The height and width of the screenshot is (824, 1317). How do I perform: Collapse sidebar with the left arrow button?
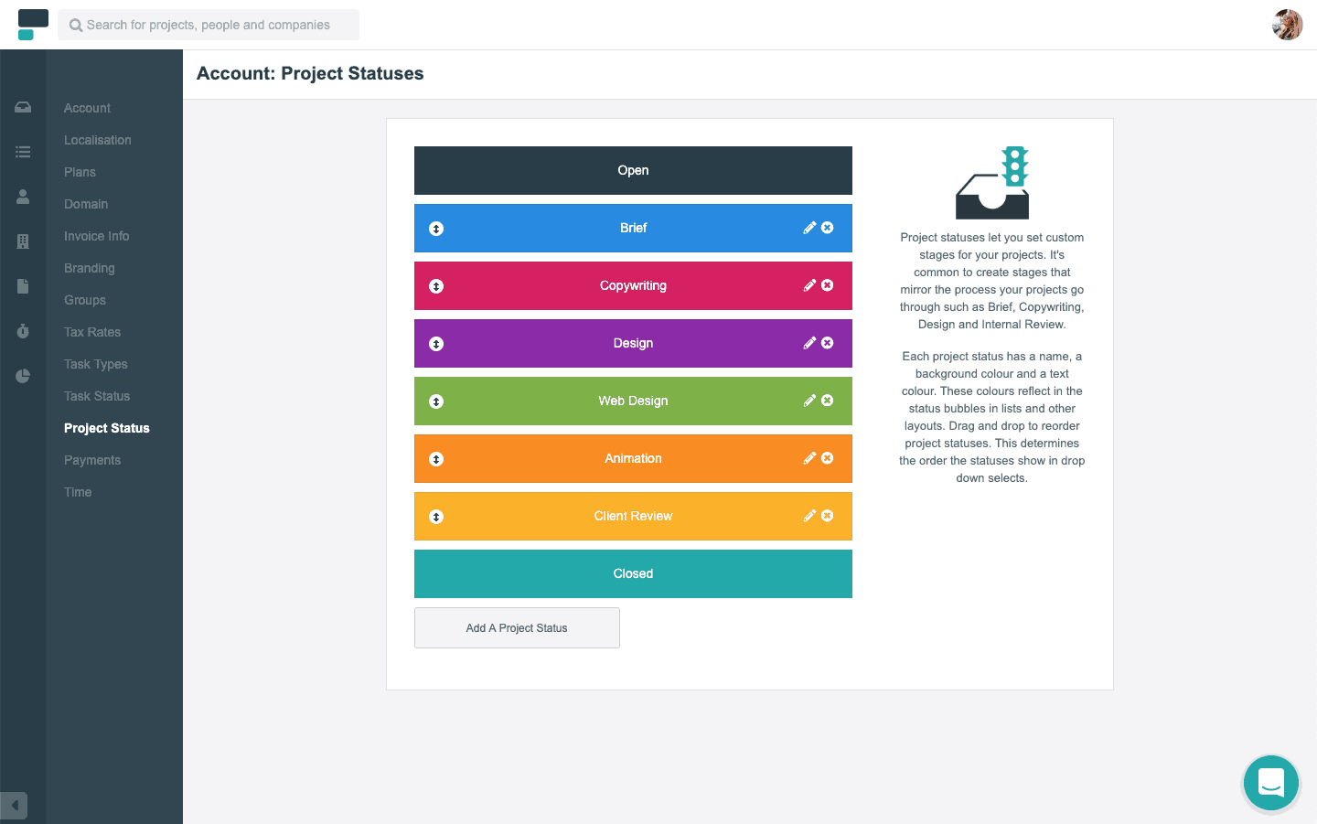(x=14, y=806)
